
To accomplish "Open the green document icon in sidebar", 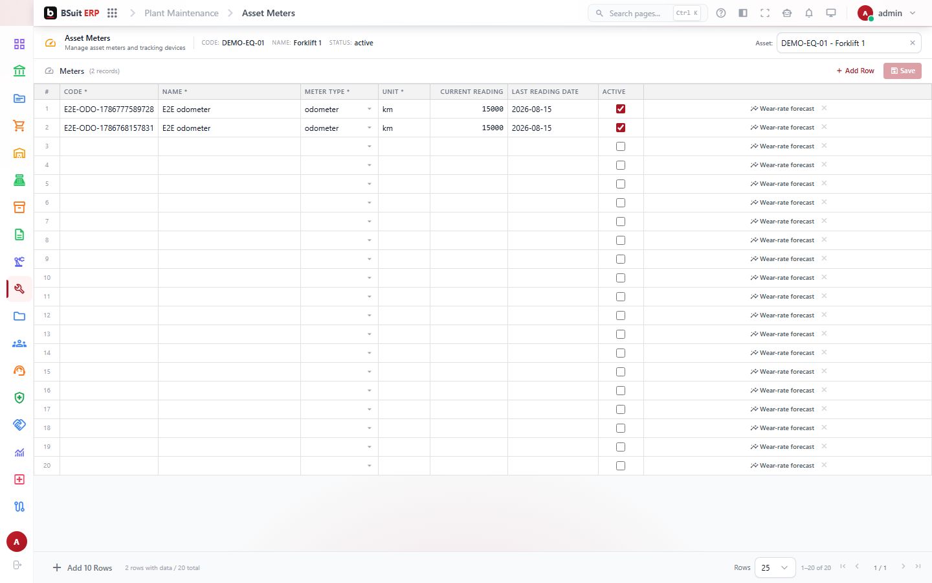I will click(x=19, y=234).
